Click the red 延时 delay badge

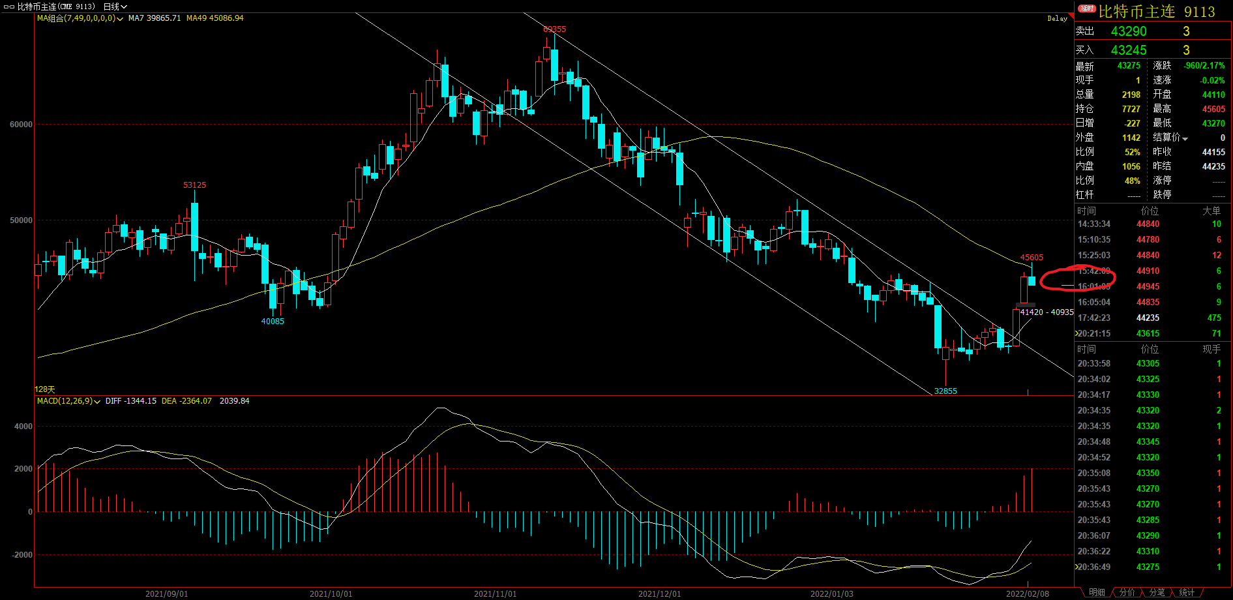(1086, 8)
